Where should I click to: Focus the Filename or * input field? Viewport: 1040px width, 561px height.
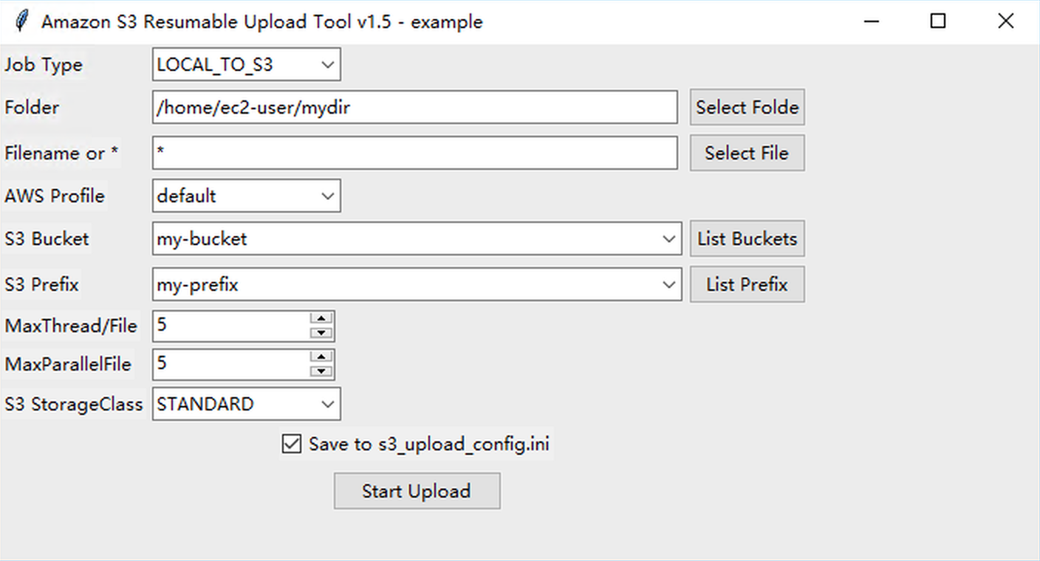coord(414,154)
